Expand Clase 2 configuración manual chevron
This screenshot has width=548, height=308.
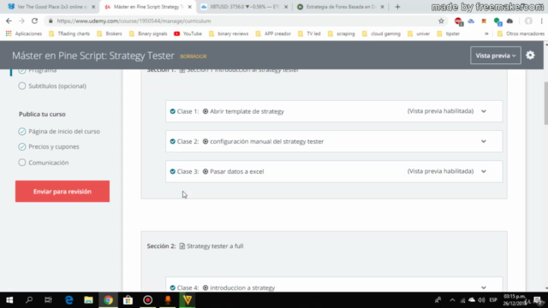click(484, 141)
